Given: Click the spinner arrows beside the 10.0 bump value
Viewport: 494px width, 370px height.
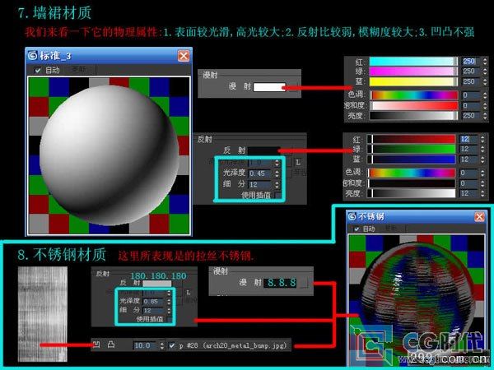Looking at the screenshot, I should coord(162,345).
